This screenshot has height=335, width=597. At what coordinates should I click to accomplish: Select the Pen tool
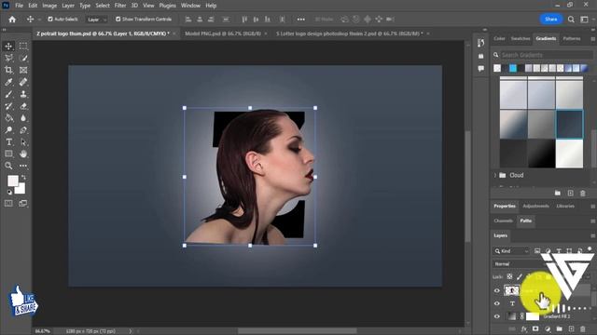point(23,130)
